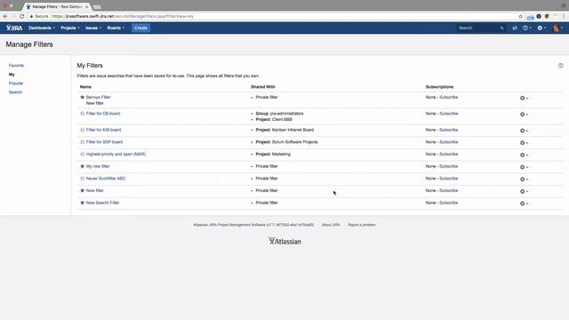Open Filter for KIB board

click(x=103, y=130)
